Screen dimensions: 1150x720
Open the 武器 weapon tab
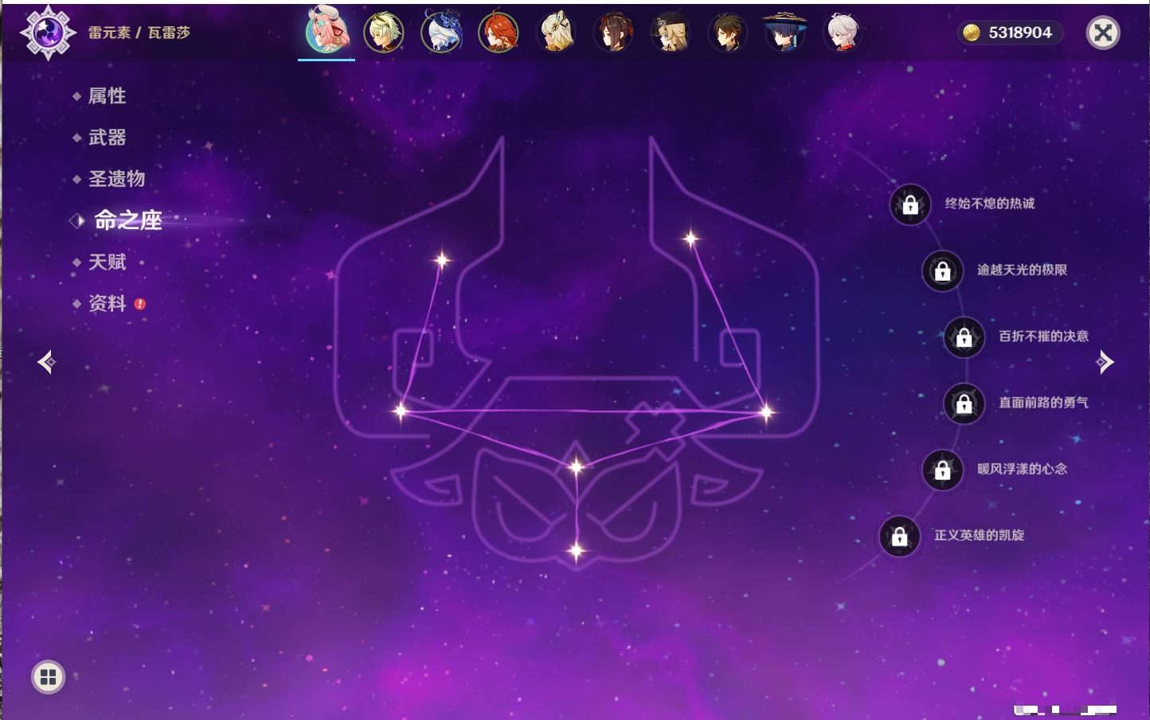coord(107,138)
